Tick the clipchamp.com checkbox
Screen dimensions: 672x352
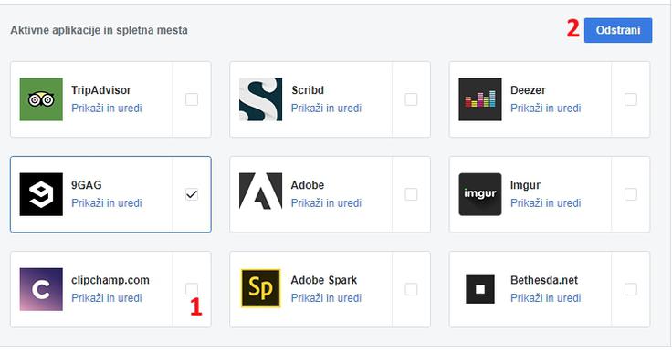192,289
